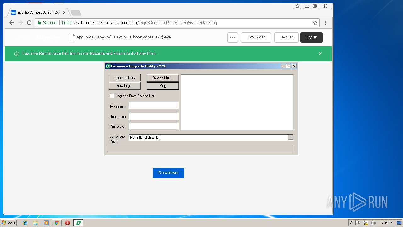Screen dimensions: 403x227
Task: Click the blue Download button below preview
Action: [x=168, y=173]
